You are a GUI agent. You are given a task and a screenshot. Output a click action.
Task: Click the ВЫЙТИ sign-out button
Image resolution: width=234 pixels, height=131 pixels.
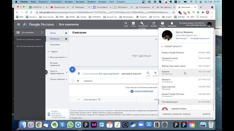tap(206, 114)
